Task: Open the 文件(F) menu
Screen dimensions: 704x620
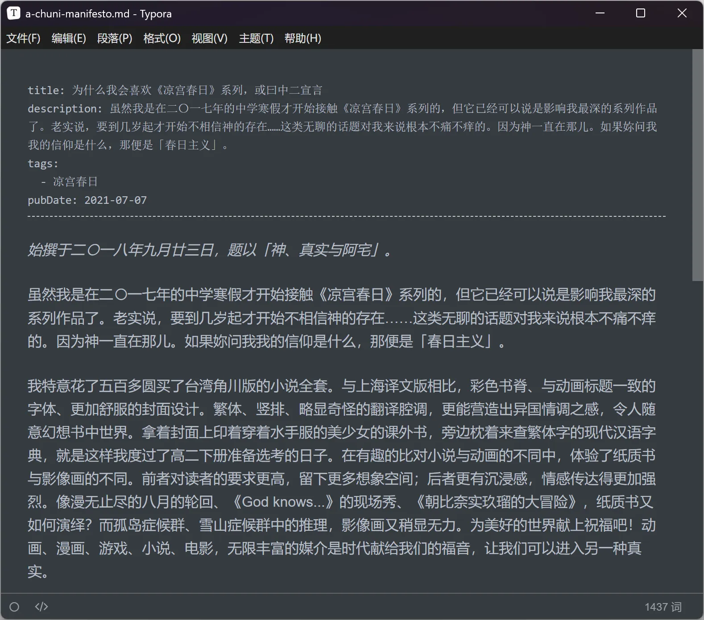Action: click(23, 38)
